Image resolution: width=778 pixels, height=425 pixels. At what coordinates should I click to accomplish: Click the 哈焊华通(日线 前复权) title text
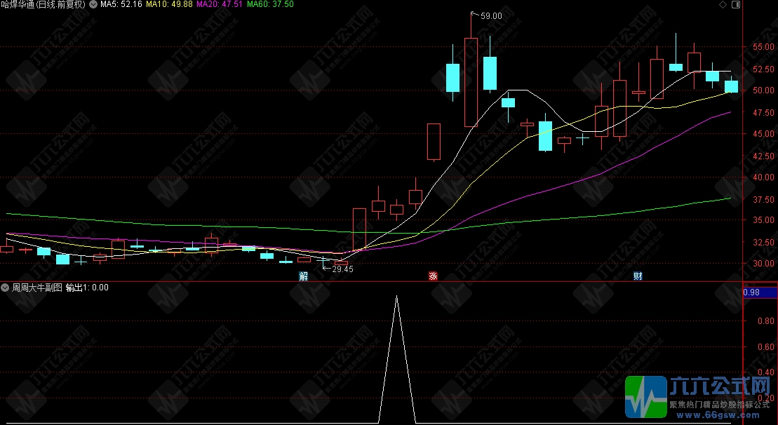pos(43,4)
